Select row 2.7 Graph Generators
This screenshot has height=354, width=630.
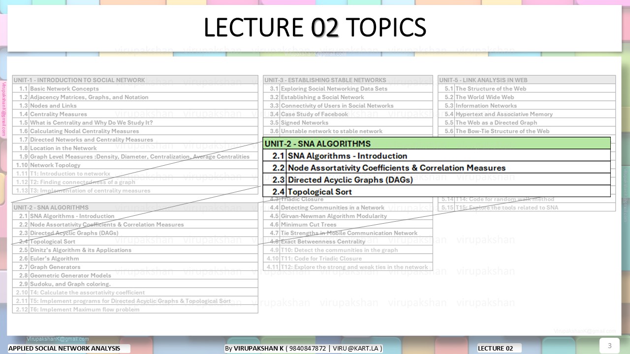(x=135, y=267)
